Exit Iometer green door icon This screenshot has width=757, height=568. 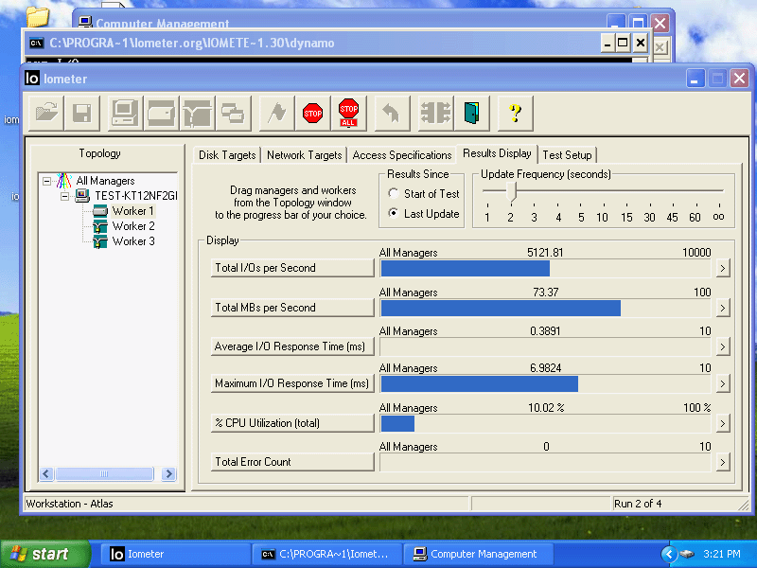pyautogui.click(x=471, y=113)
